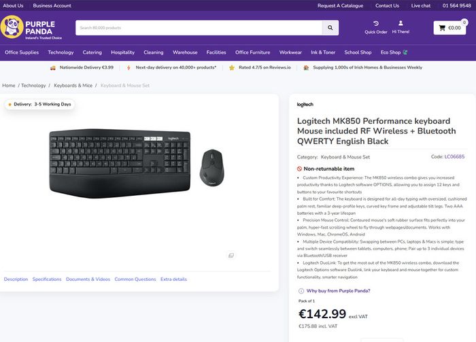The height and width of the screenshot is (342, 476).
Task: Click the Hi There account icon
Action: click(x=401, y=23)
